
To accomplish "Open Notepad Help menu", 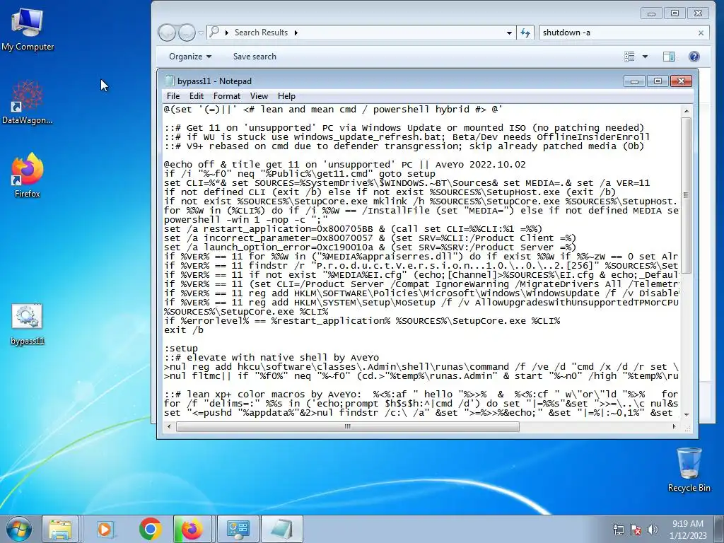I will pyautogui.click(x=286, y=96).
